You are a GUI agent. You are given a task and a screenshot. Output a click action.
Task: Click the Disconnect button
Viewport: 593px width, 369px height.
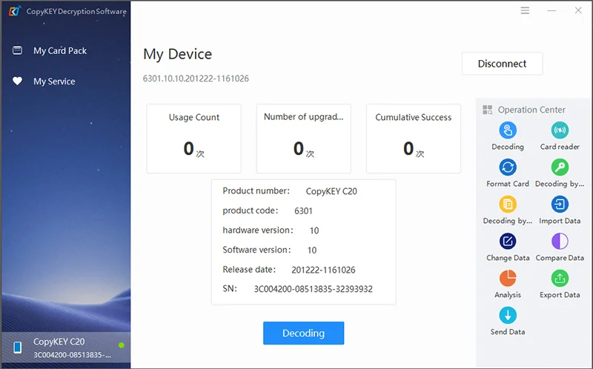click(502, 64)
